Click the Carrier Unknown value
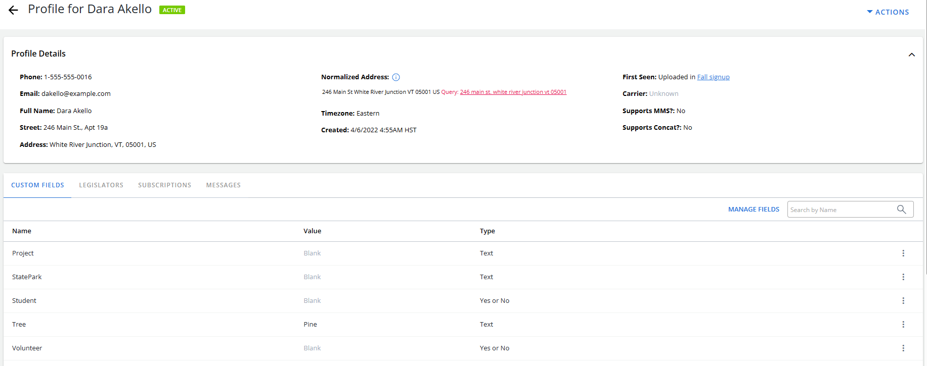Screen dimensions: 927x366 click(x=664, y=94)
